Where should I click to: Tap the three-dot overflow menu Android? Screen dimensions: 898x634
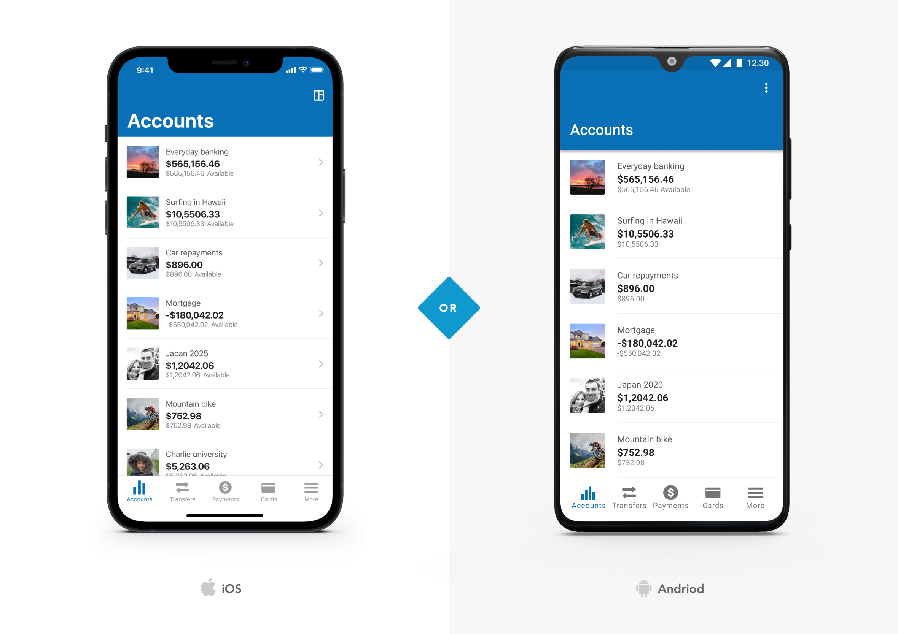(x=767, y=88)
